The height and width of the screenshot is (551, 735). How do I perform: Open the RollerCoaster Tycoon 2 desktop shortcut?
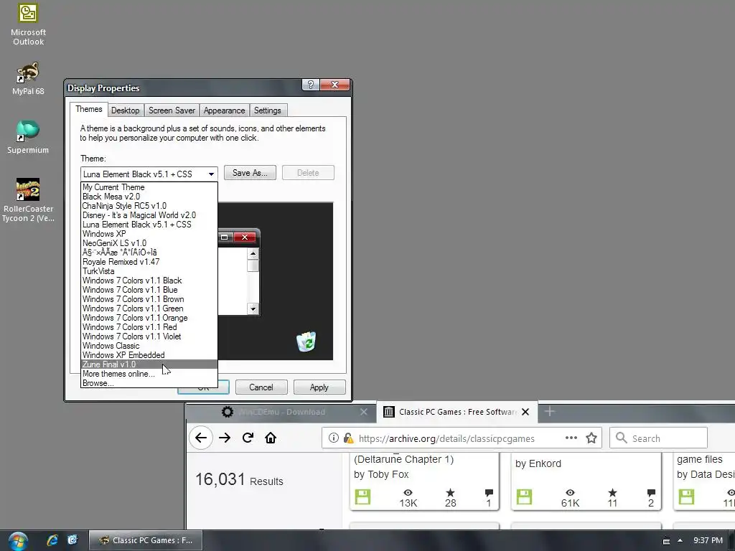[28, 200]
